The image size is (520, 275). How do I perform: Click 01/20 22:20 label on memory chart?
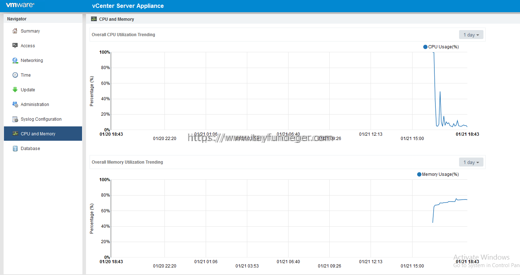164,266
